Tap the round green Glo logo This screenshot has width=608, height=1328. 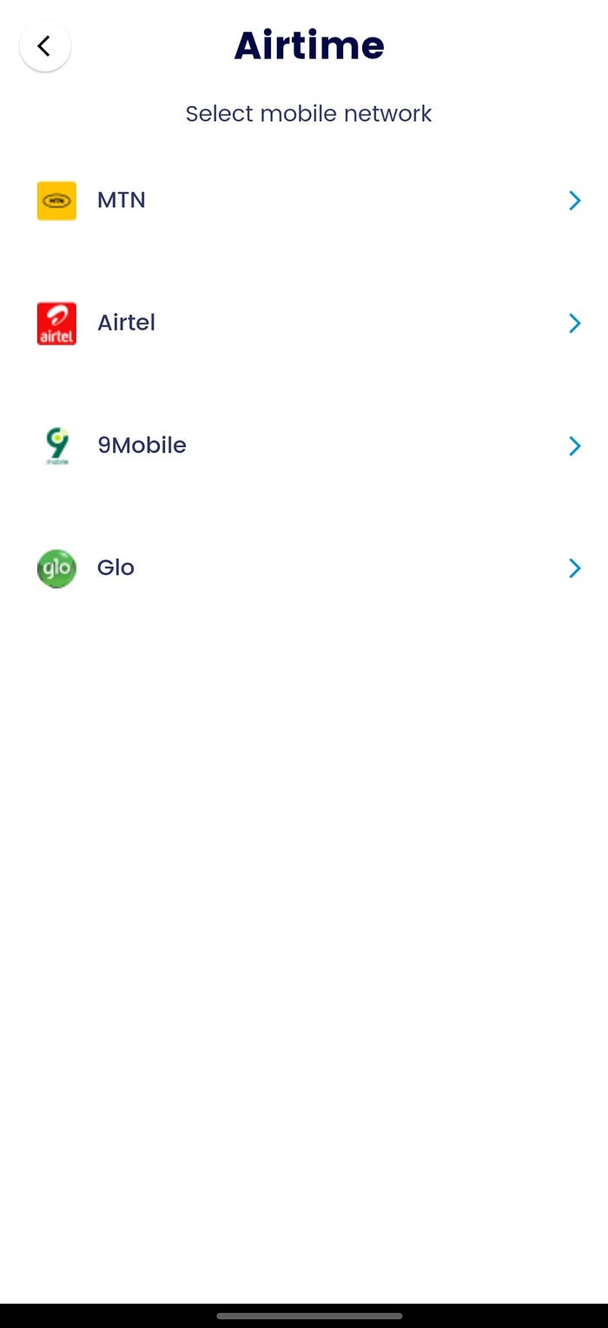56,569
